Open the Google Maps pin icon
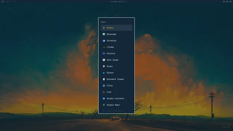The width and height of the screenshot is (233, 131). point(104,105)
